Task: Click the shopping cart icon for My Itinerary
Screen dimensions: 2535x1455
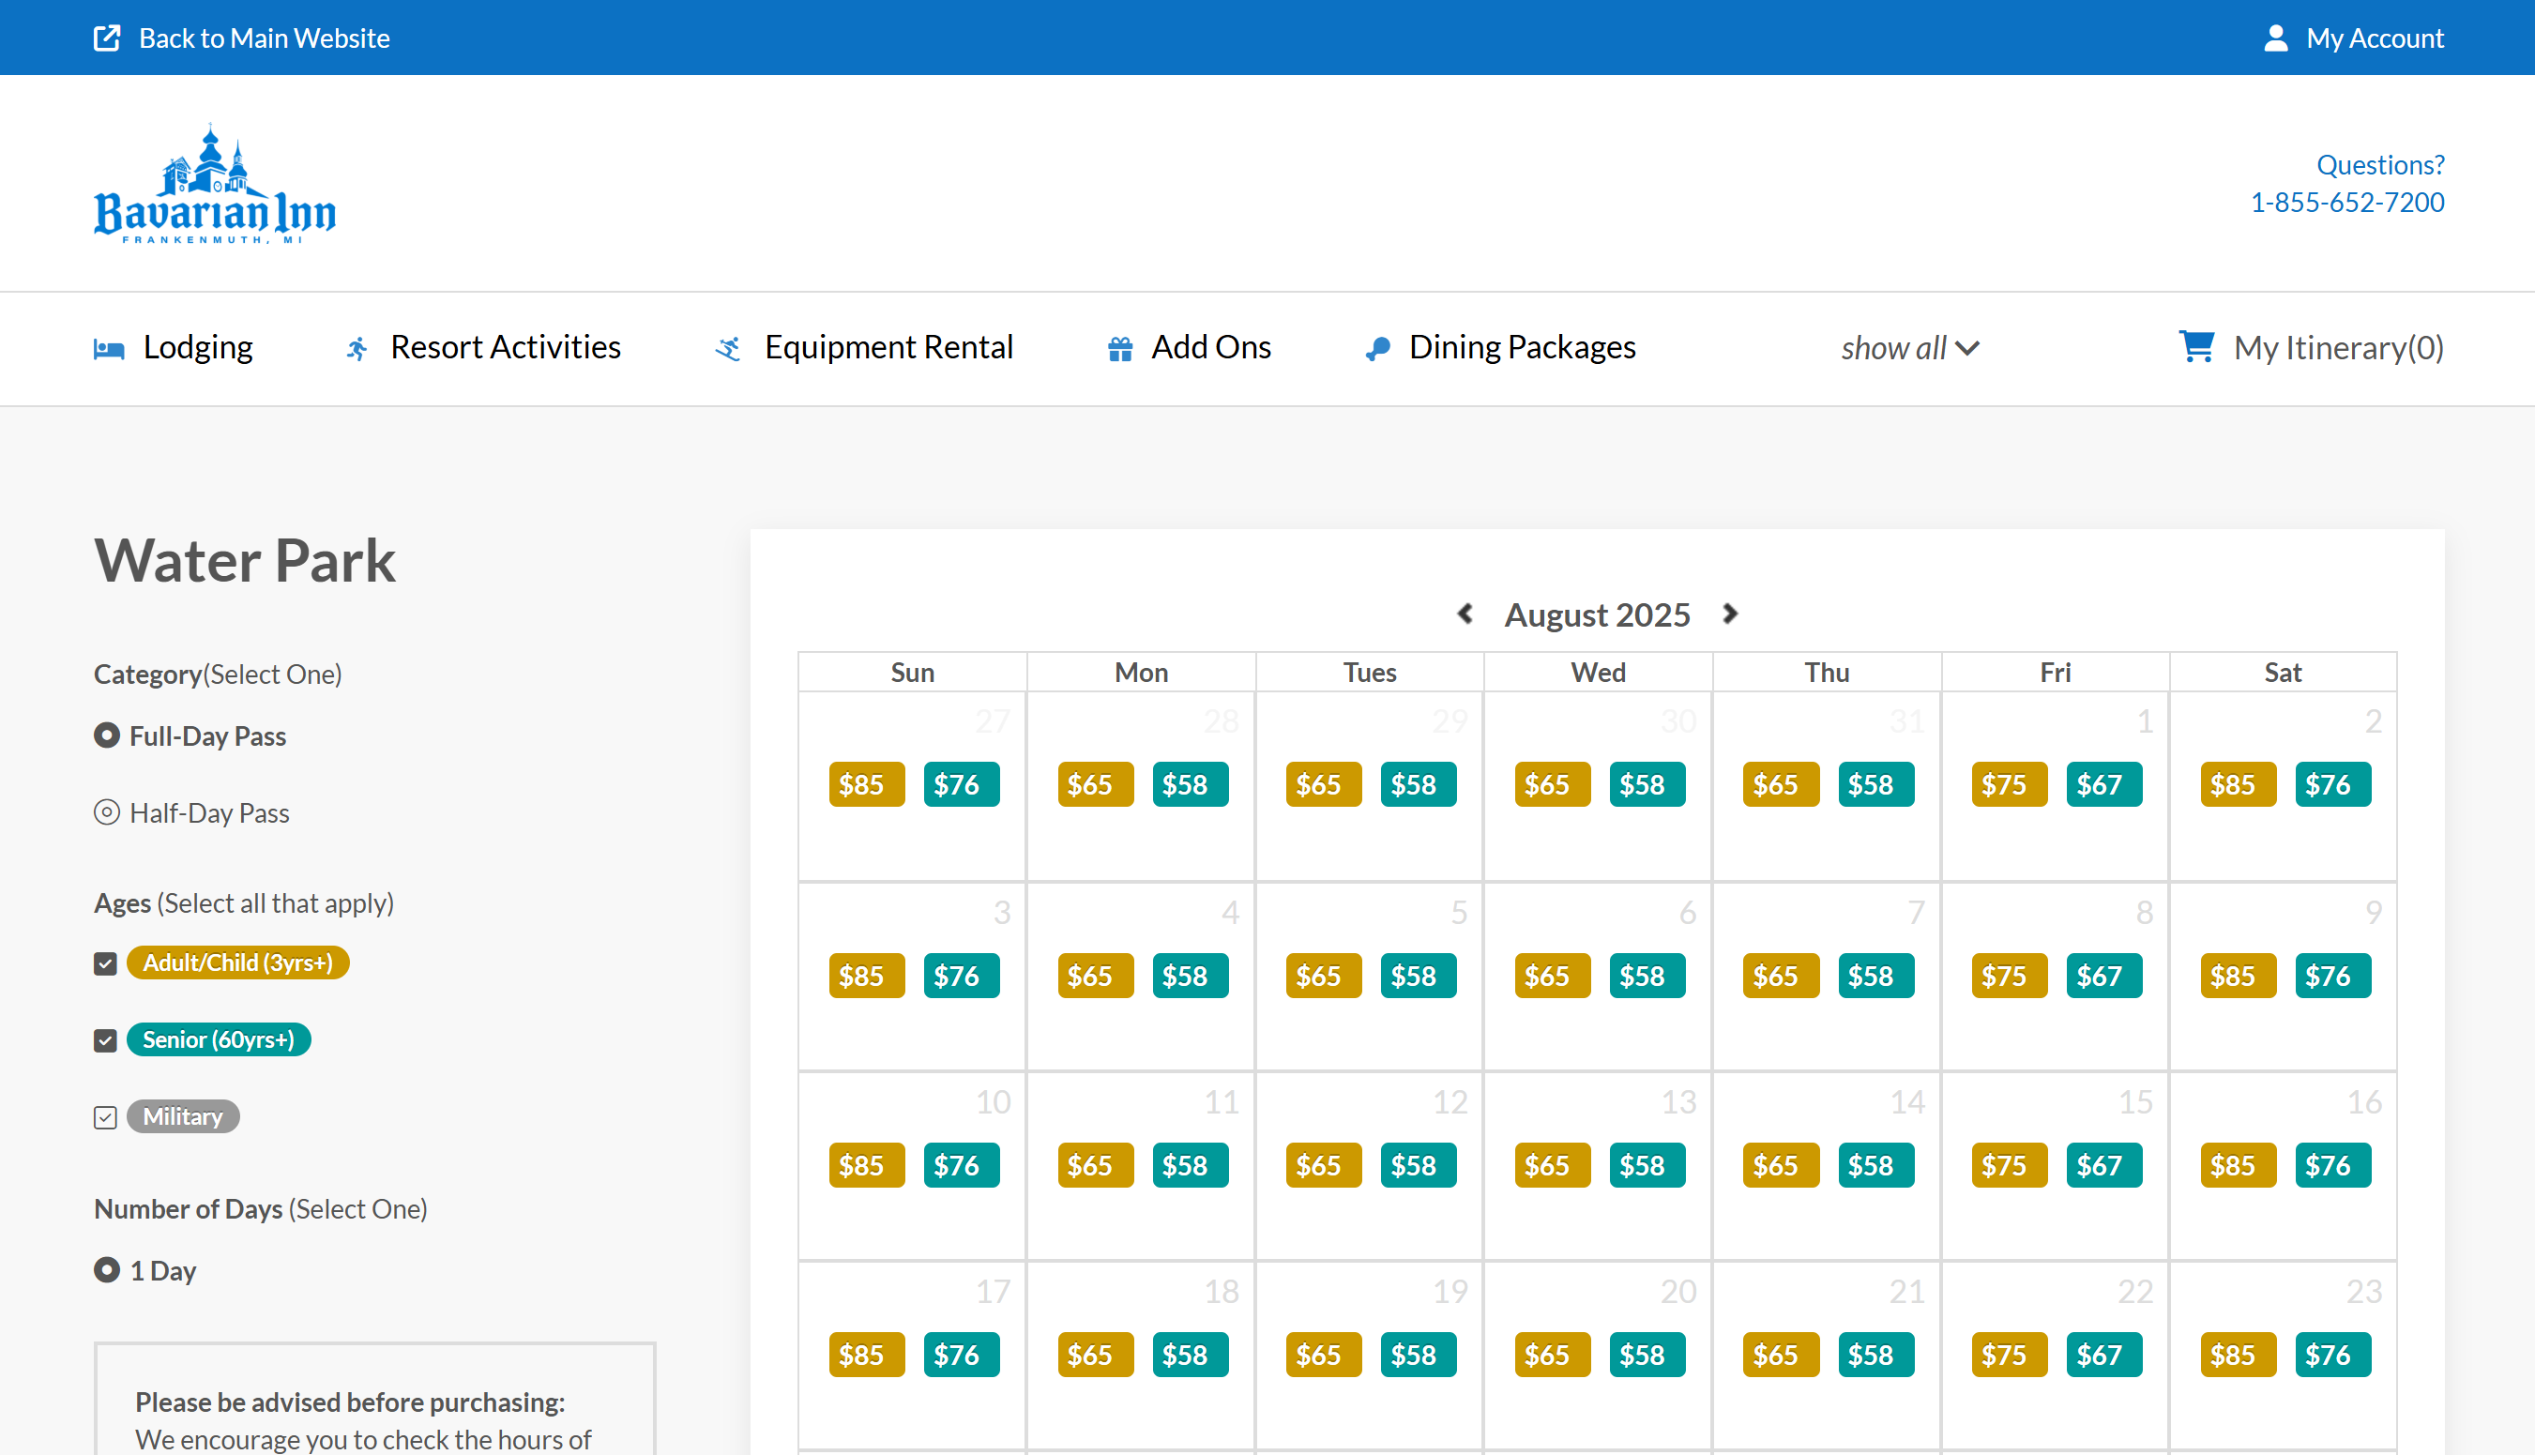Action: (x=2196, y=347)
